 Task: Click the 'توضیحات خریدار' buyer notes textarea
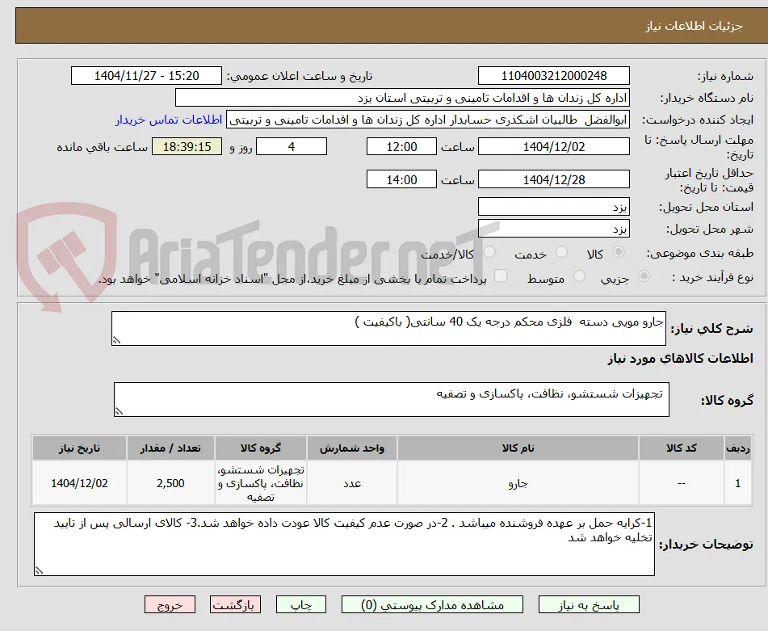[344, 544]
